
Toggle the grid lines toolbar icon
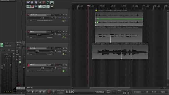click(36, 6)
